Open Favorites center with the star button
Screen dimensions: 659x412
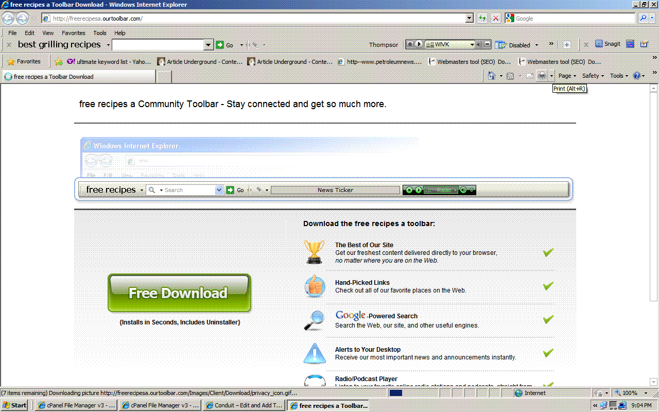pyautogui.click(x=24, y=61)
